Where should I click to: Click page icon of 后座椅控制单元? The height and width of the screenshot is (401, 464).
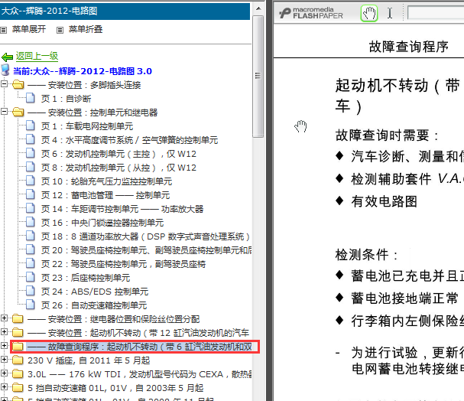point(30,277)
